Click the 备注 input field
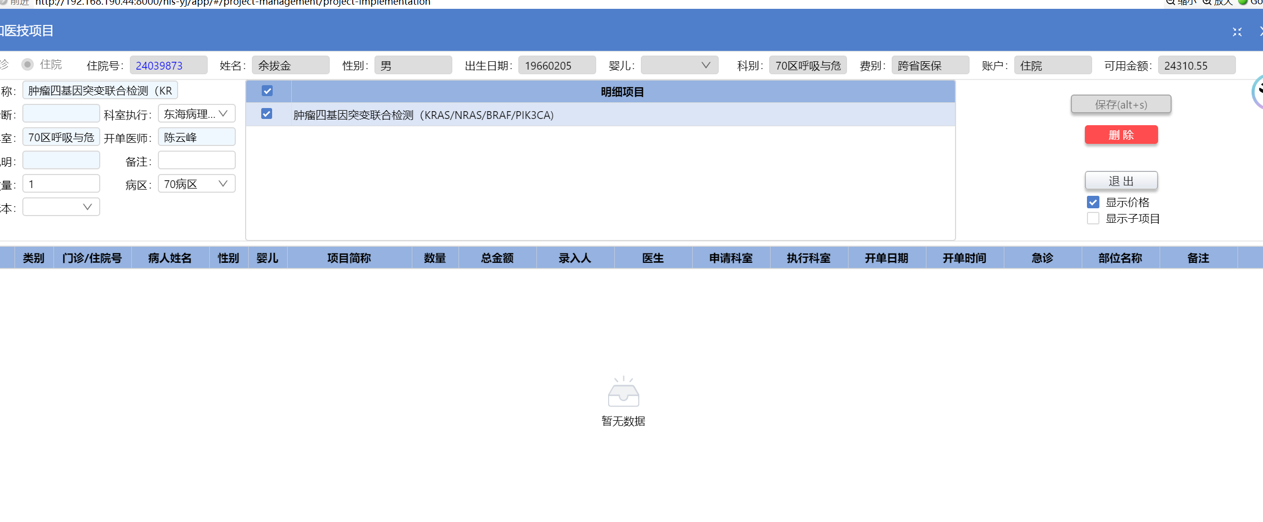 (196, 160)
